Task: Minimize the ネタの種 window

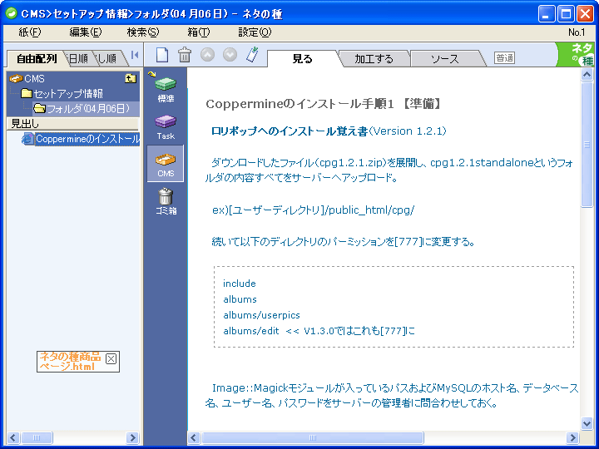Action: [x=547, y=14]
